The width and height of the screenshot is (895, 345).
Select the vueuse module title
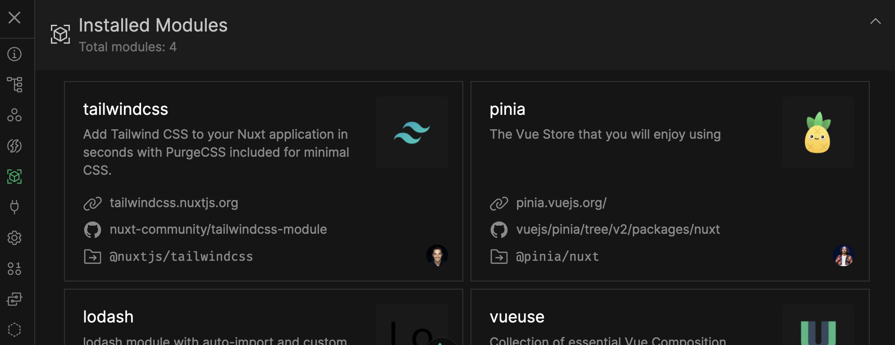point(517,317)
